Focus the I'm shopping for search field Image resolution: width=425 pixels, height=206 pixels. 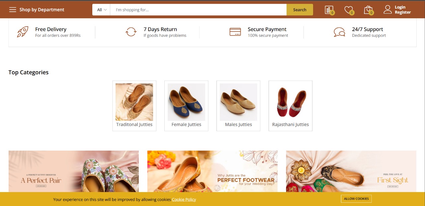point(198,10)
